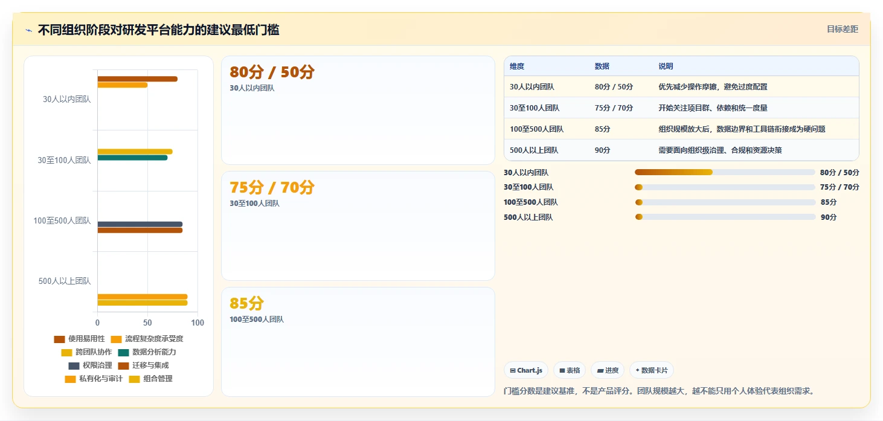Open the 85分 data card
Viewport: 883px width, 421px height.
coord(358,342)
